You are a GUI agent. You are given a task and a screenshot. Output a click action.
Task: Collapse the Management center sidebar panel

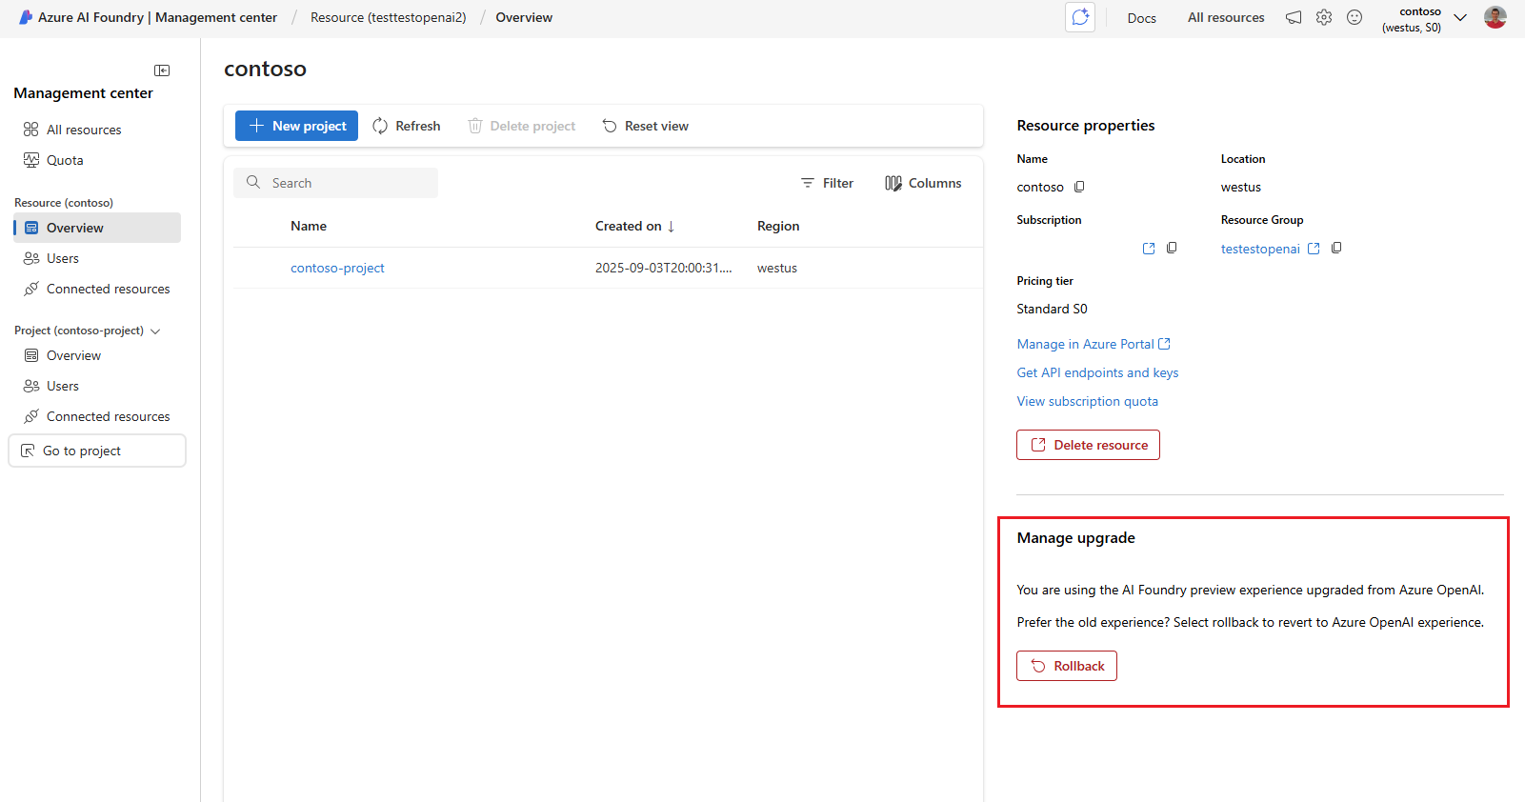click(162, 70)
